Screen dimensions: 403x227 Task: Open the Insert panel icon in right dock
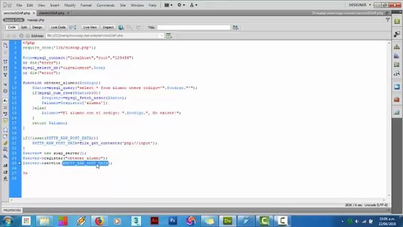click(397, 33)
